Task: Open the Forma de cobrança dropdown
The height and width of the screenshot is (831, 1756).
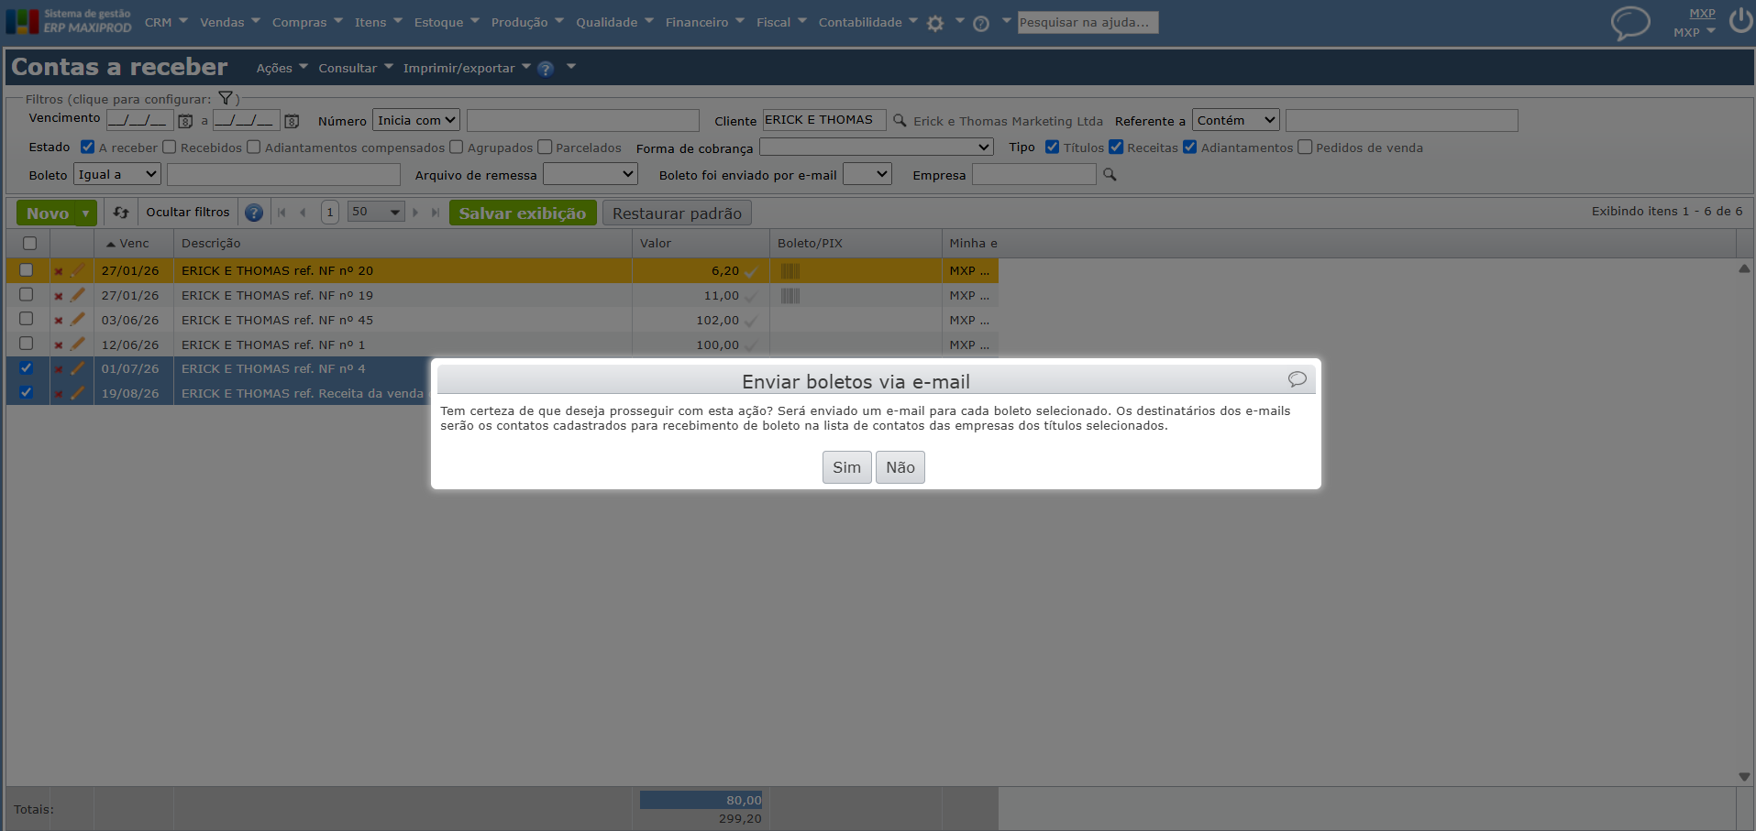Action: coord(877,147)
